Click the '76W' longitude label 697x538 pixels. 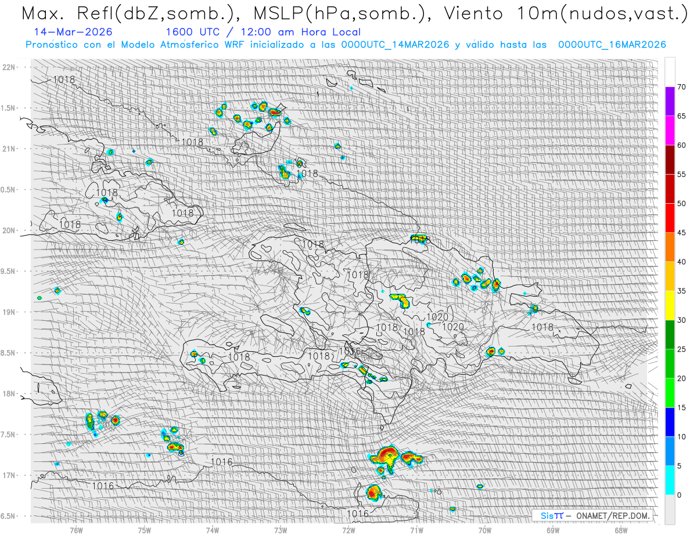point(76,530)
